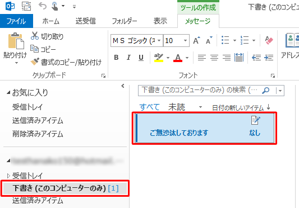Apply the yellow text highlight color
Viewport: 299px width, 208px height.
point(159,58)
